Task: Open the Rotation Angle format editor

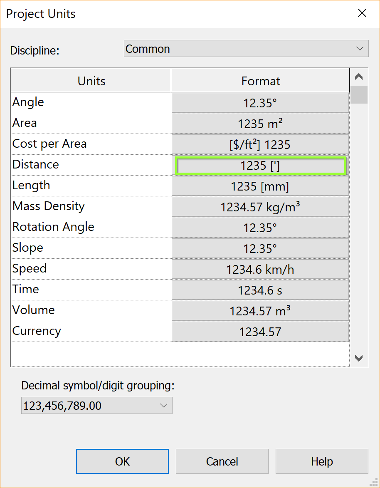Action: coord(260,227)
